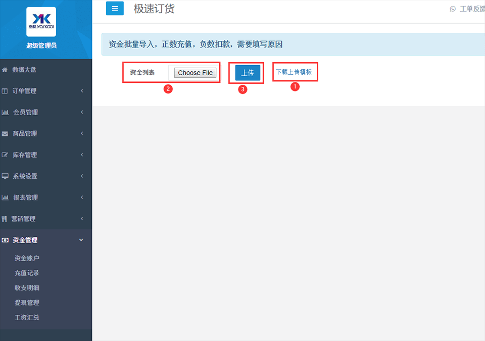Click the 报表管理 chart icon
The width and height of the screenshot is (485, 341).
(x=5, y=198)
